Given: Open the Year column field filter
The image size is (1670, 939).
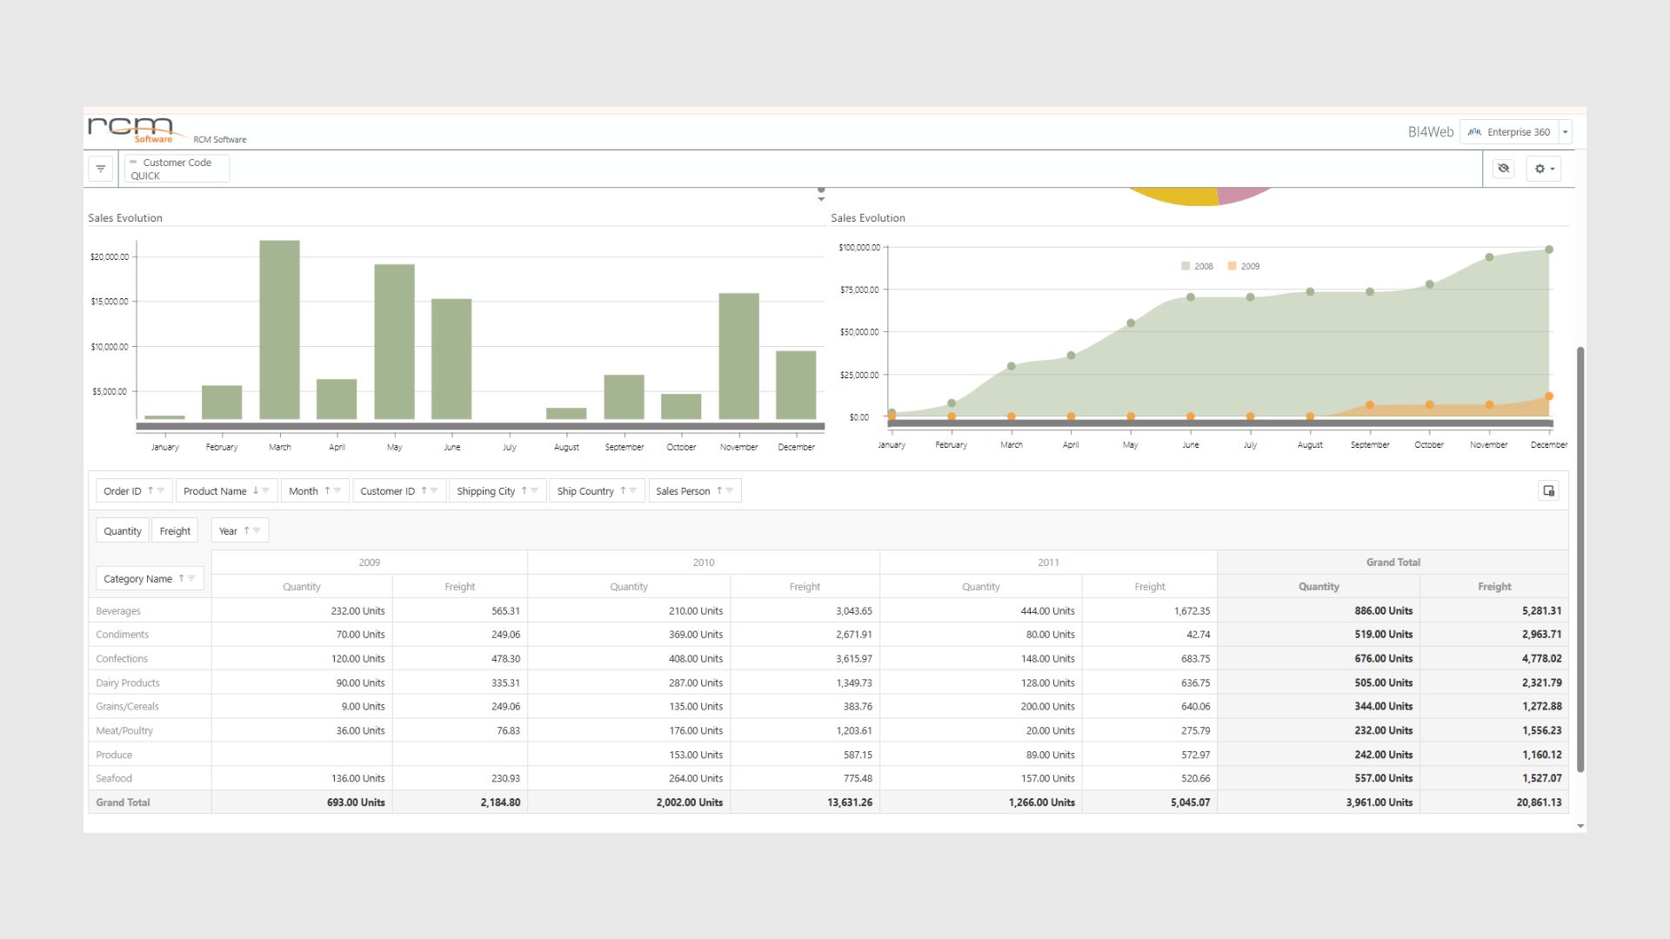Looking at the screenshot, I should (257, 531).
